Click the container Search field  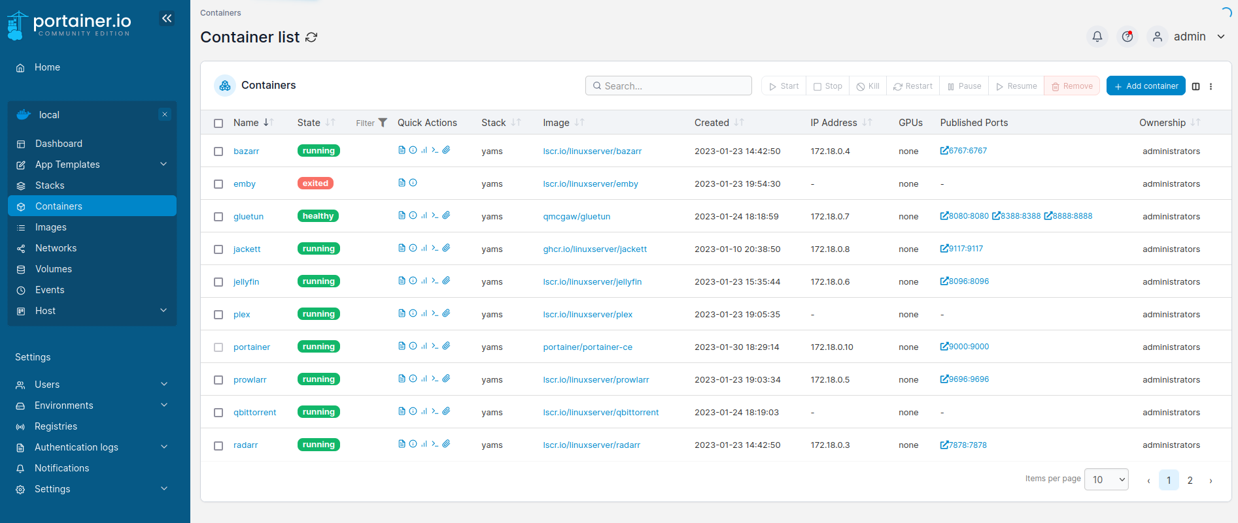668,86
